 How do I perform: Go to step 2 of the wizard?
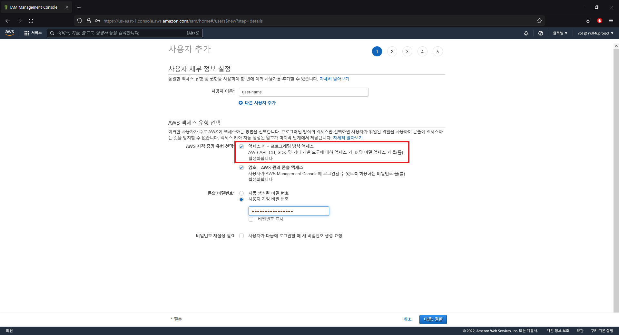pyautogui.click(x=392, y=52)
